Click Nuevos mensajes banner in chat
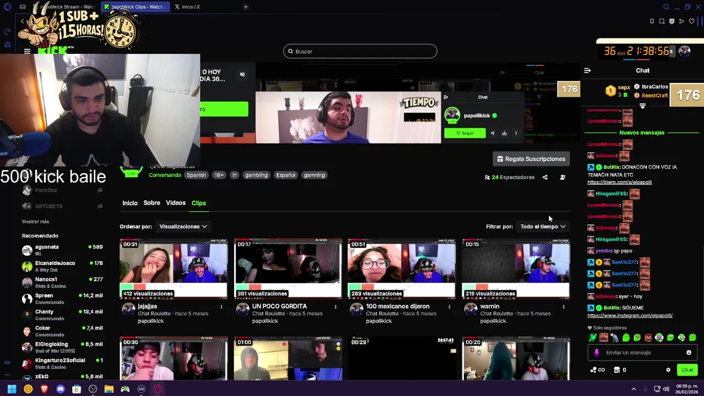Image resolution: width=704 pixels, height=396 pixels. [642, 133]
